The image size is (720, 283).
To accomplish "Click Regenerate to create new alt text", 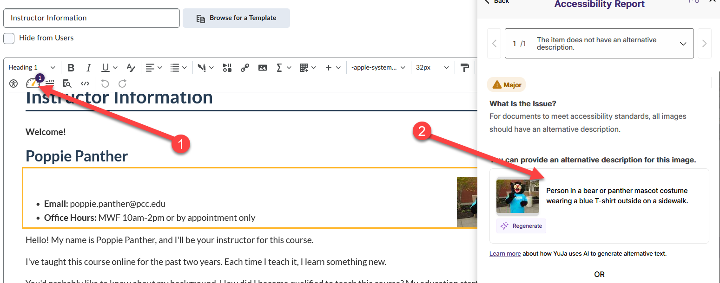I will pyautogui.click(x=521, y=226).
